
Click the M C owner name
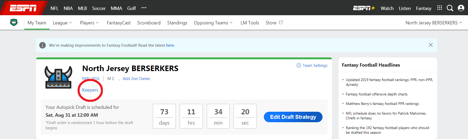click(111, 79)
